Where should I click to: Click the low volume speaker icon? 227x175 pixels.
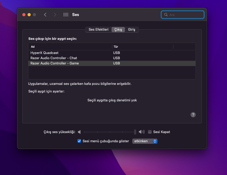(80, 132)
